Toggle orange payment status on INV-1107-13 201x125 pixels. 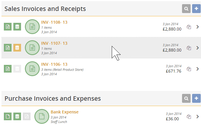17,48
